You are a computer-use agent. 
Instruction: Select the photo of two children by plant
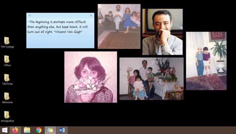pos(206,61)
